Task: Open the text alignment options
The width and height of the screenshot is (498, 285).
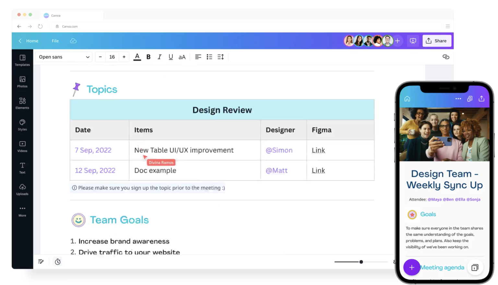Action: [198, 57]
